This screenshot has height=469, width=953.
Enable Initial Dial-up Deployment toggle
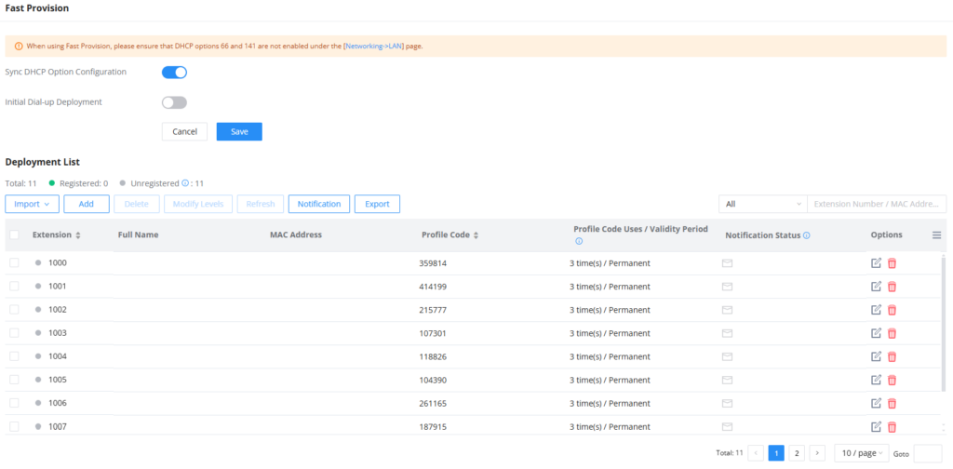point(174,102)
